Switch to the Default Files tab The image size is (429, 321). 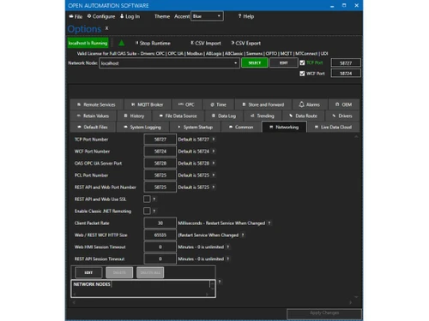pos(93,128)
